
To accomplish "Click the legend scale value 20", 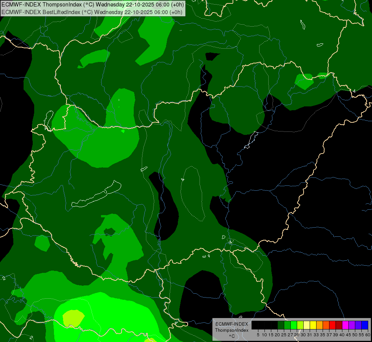I will 277,335.
